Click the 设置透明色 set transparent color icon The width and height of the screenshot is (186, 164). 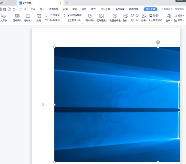[x=115, y=16]
